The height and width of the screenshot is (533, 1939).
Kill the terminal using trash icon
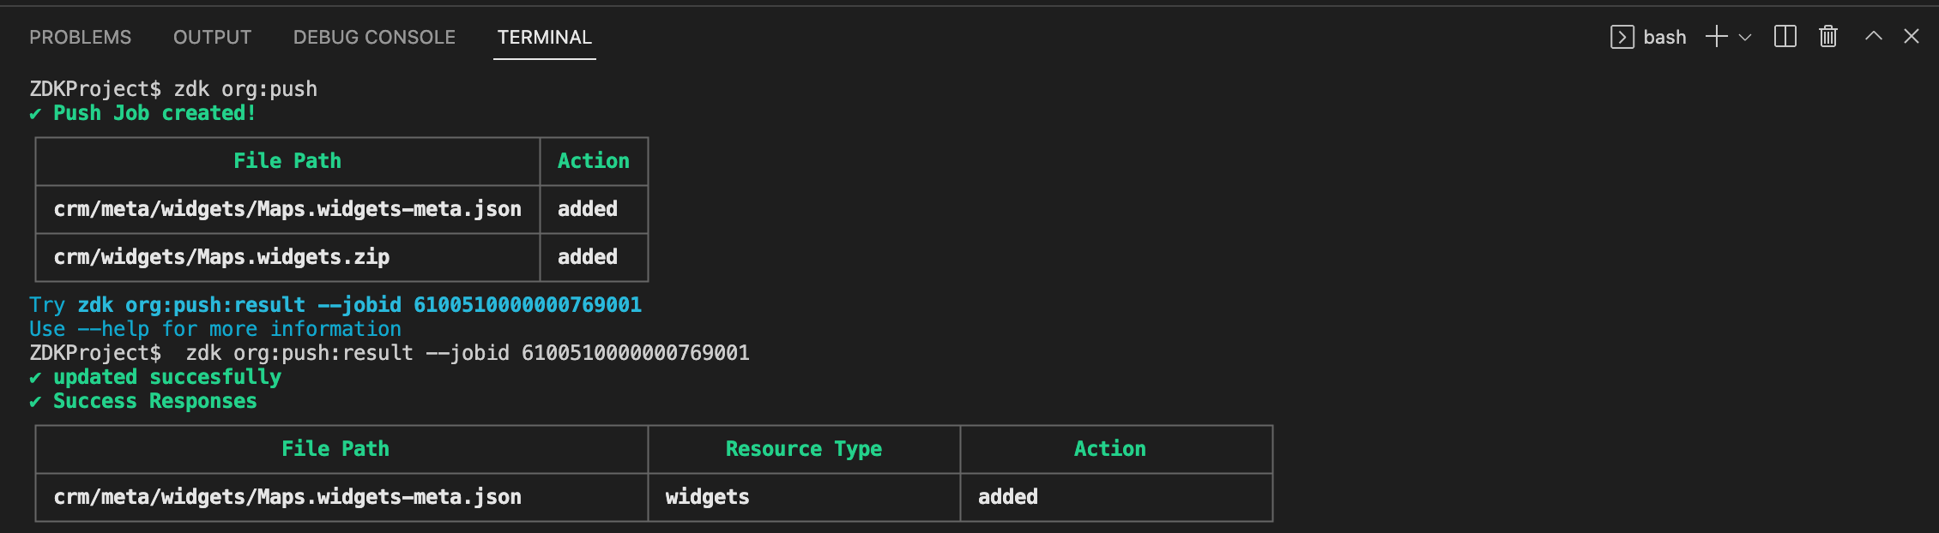click(x=1828, y=37)
